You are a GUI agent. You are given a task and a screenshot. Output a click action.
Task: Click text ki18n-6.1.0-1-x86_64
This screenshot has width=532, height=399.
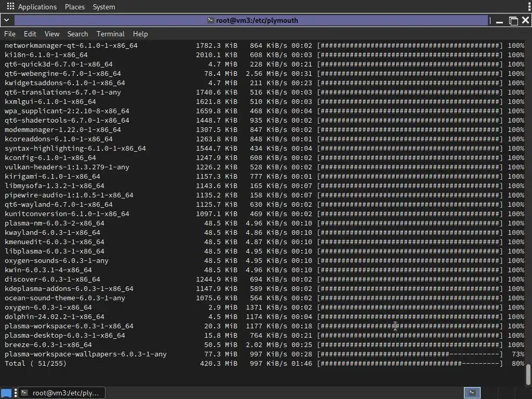(x=46, y=55)
